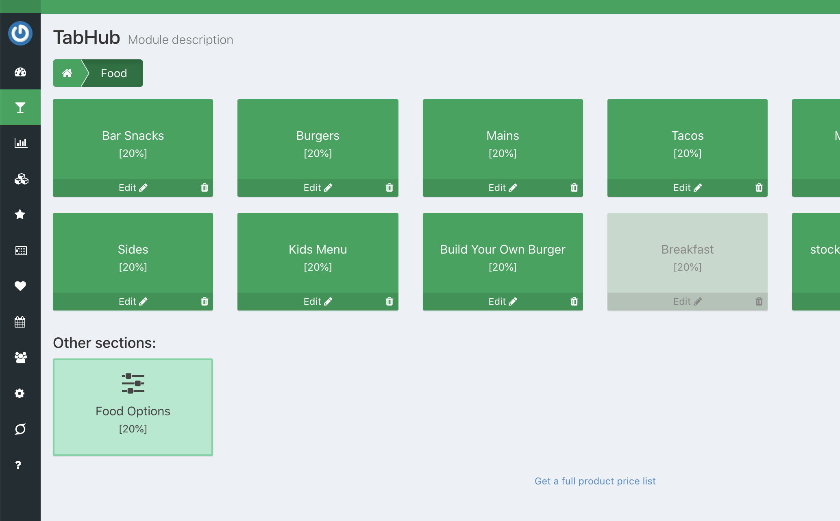This screenshot has width=840, height=521.
Task: Open the settings gear sidebar icon
Action: (x=20, y=393)
